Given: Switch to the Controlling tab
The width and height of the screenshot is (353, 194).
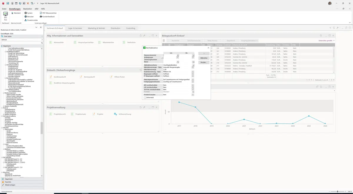Looking at the screenshot, I should (131, 28).
